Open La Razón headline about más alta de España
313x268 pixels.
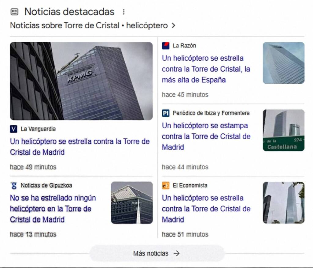coord(206,69)
